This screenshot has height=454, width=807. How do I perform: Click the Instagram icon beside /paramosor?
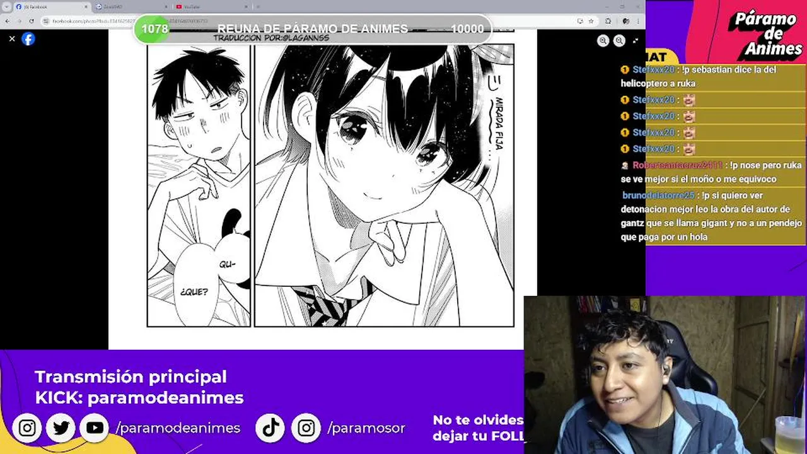coord(306,428)
